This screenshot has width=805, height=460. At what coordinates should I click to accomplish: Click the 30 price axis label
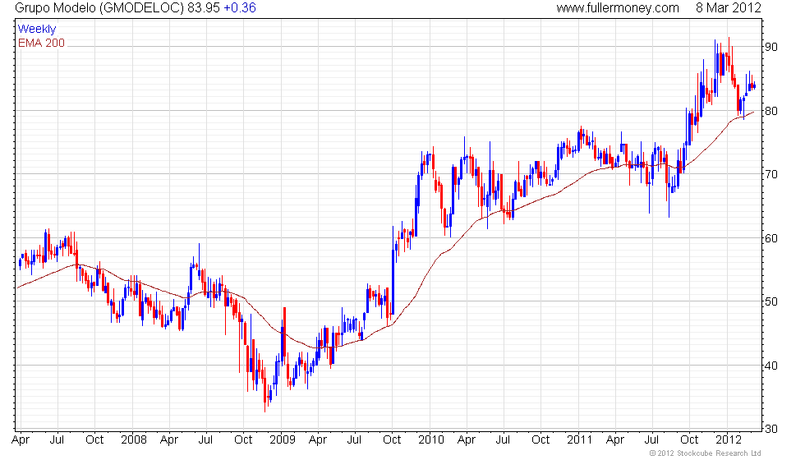tap(771, 429)
